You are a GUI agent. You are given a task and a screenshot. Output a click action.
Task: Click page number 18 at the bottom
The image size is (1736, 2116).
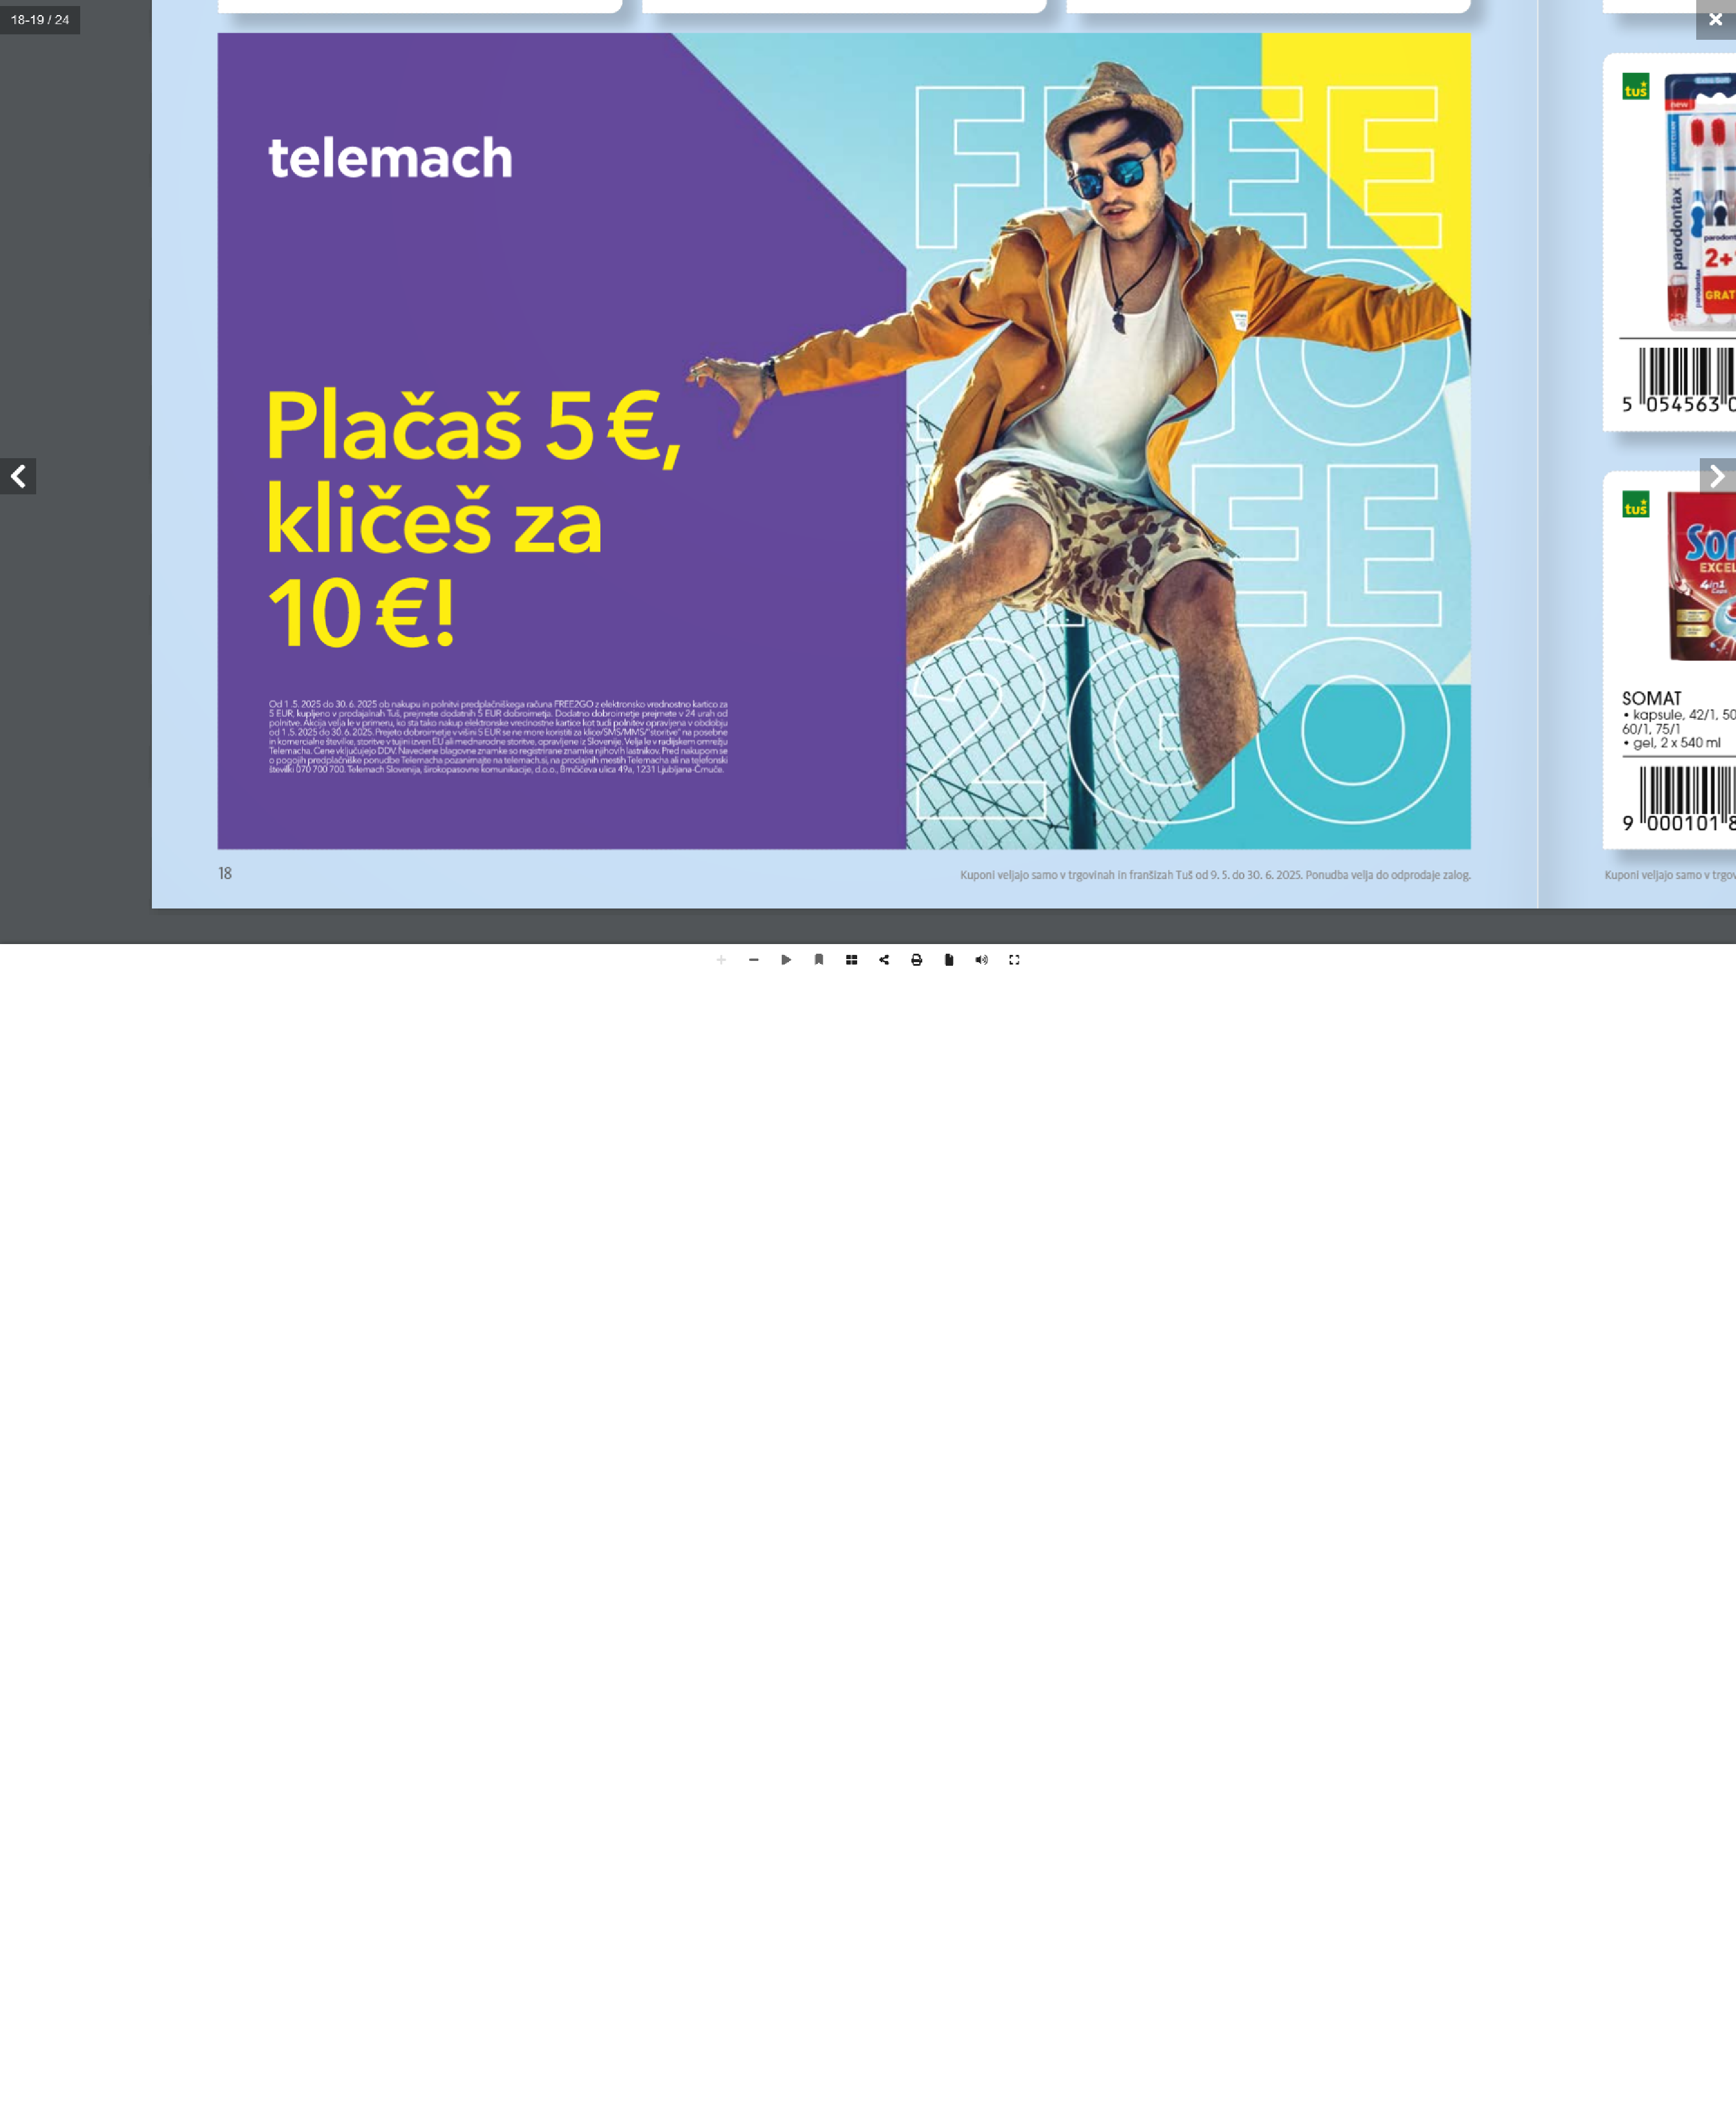click(x=225, y=874)
